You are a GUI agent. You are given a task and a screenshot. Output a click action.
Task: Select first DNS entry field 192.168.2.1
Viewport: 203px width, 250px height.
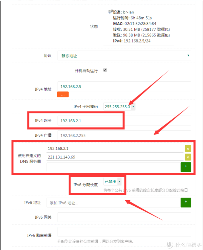tap(115, 149)
